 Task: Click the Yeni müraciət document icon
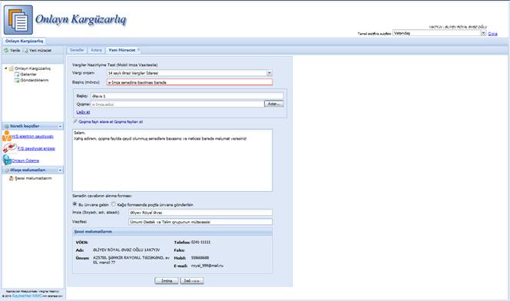click(x=25, y=51)
